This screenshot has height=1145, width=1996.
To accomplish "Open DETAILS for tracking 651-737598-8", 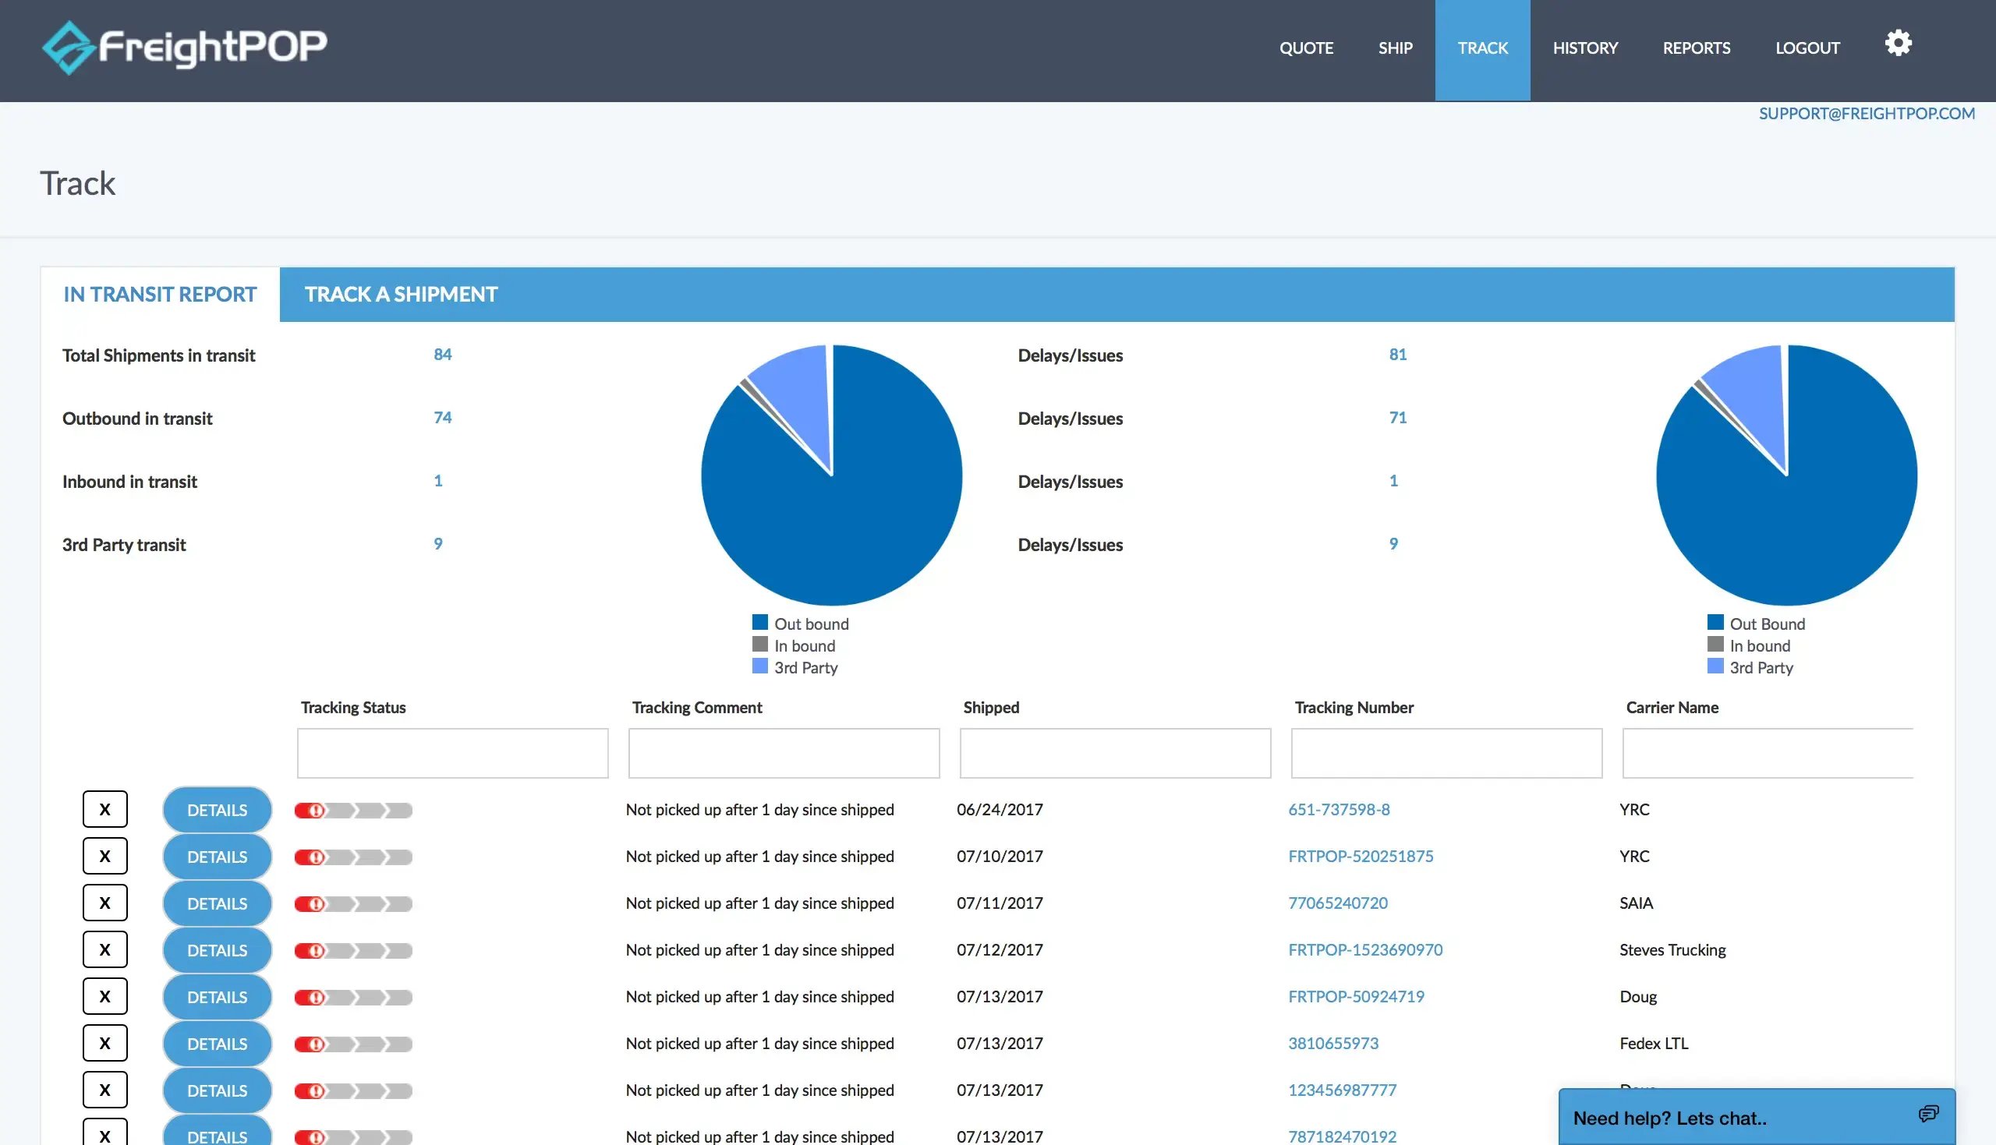I will [217, 810].
